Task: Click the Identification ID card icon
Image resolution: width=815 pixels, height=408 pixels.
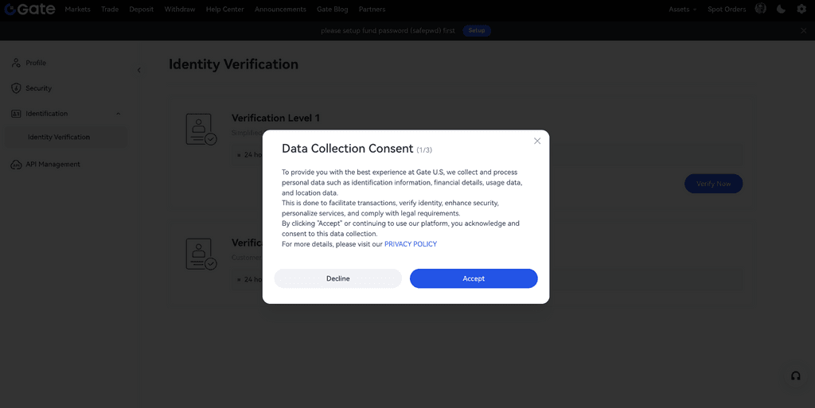Action: coord(16,114)
